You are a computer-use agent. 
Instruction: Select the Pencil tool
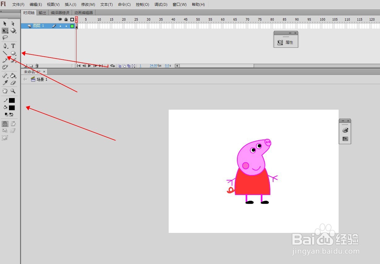pyautogui.click(x=5, y=60)
